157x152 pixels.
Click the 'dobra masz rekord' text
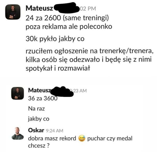click(52, 138)
